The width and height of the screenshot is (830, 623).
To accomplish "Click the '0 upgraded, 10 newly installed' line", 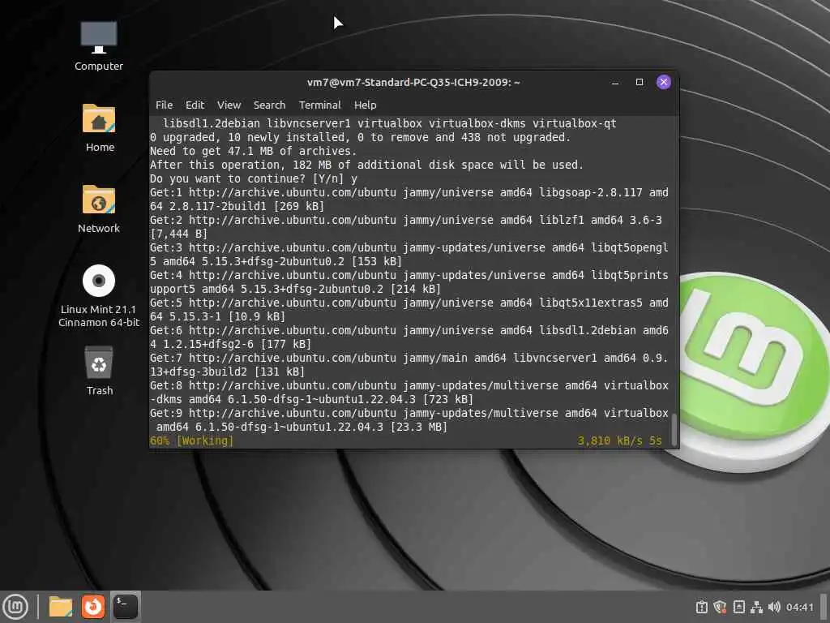I will coord(360,138).
